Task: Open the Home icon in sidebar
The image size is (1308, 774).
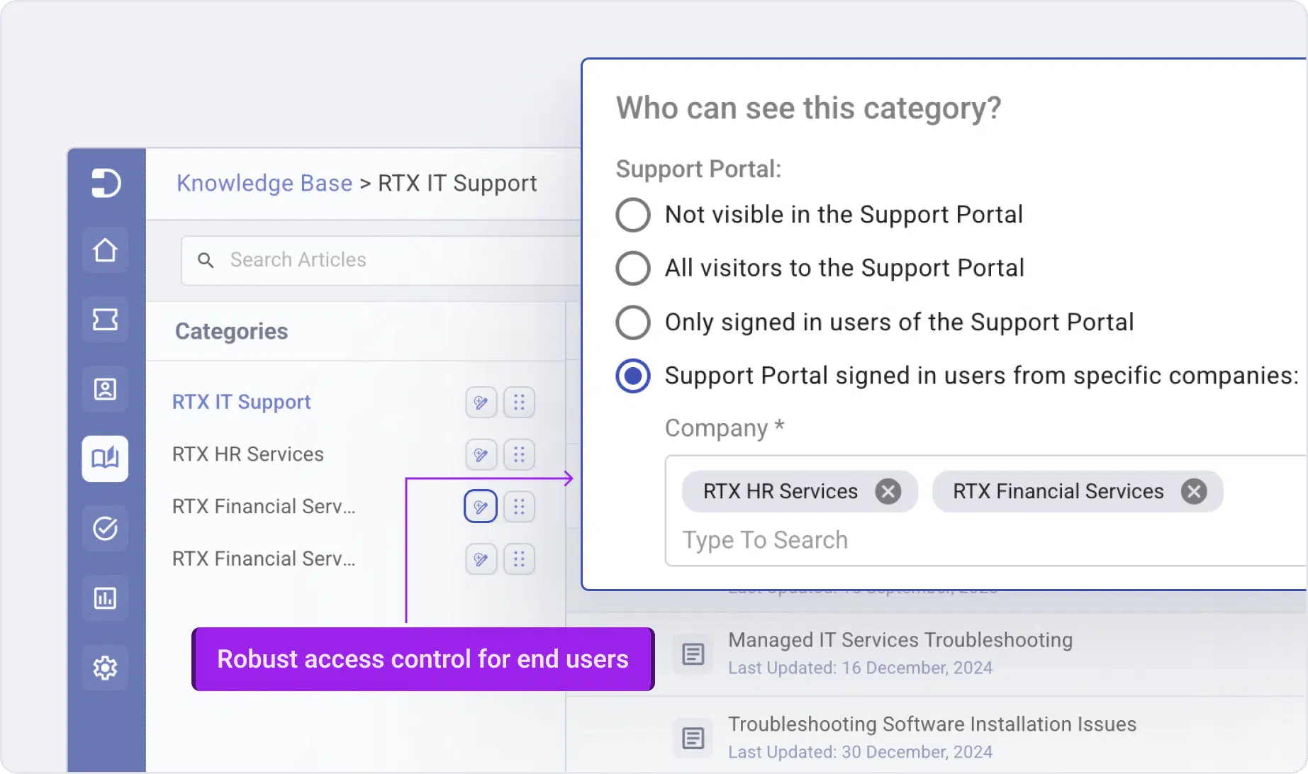Action: (x=105, y=250)
